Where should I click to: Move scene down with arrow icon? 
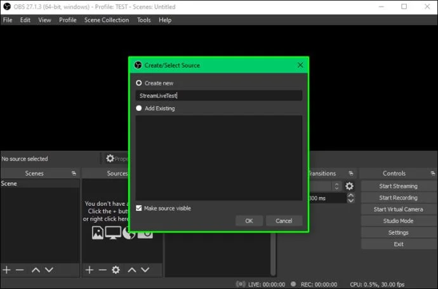coord(49,270)
